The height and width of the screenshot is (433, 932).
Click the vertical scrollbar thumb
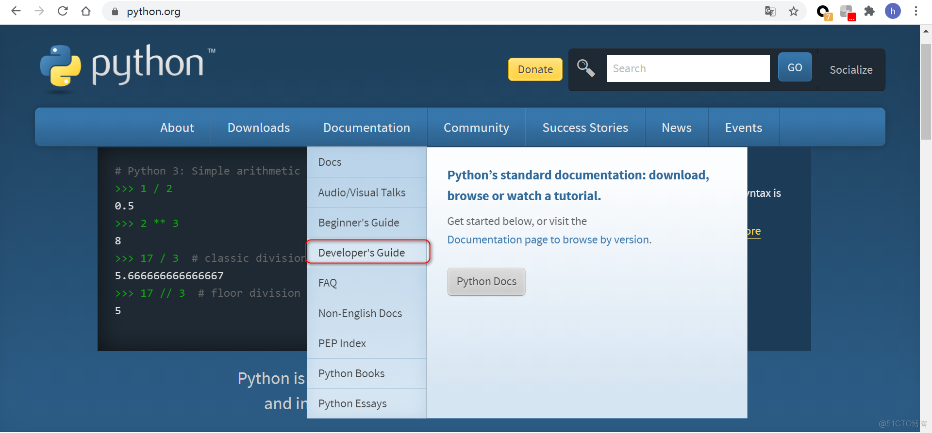tap(926, 92)
